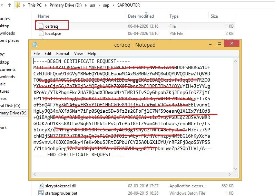Minimize the certreq Notepad window
The height and width of the screenshot is (196, 275).
(x=210, y=44)
